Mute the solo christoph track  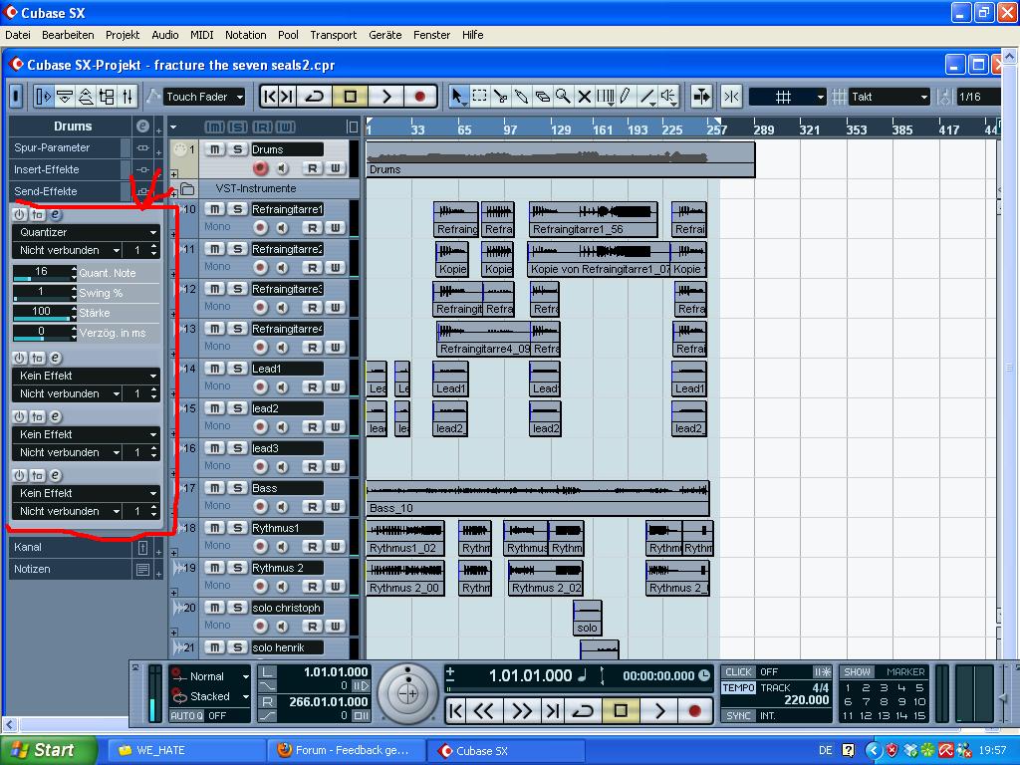click(215, 608)
